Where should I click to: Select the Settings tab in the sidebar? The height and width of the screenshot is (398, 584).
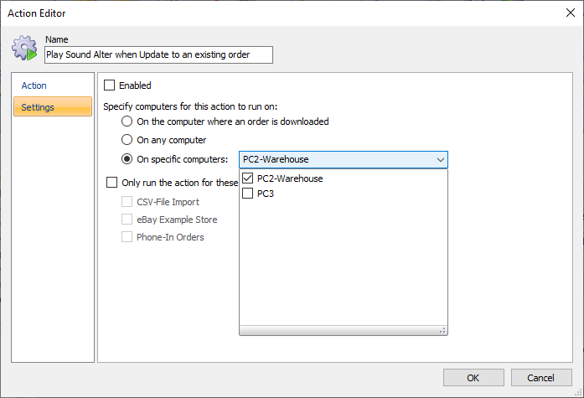pyautogui.click(x=53, y=107)
